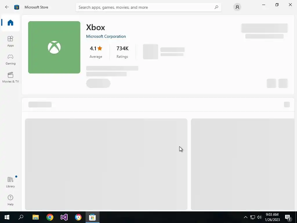Screen dimensions: 297x223
Task: Open the notification center icon
Action: 288,217
